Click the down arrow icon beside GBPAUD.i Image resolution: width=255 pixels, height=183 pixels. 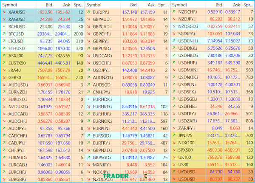[x=88, y=20]
